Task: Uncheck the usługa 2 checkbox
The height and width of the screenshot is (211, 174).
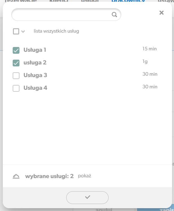Action: 16,63
